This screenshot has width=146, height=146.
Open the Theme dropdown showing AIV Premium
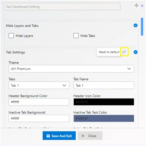[71, 69]
